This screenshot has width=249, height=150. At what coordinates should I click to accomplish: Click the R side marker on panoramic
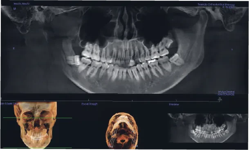tap(13, 49)
